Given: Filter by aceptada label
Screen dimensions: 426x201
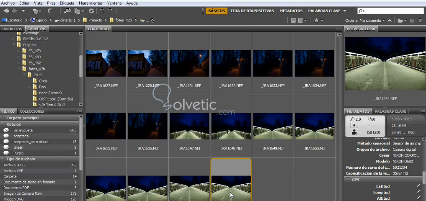Looking at the screenshot, I should 40,136.
